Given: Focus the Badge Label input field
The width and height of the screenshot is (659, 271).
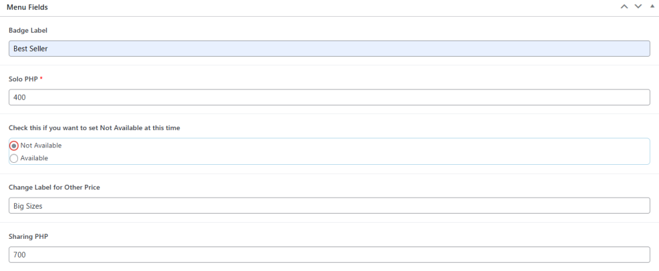Looking at the screenshot, I should pyautogui.click(x=329, y=48).
